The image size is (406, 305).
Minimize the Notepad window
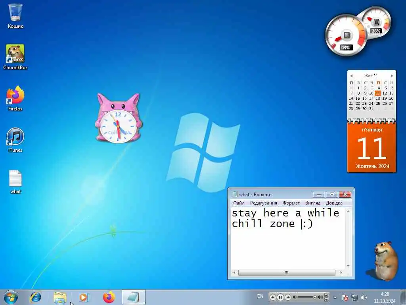(x=319, y=194)
